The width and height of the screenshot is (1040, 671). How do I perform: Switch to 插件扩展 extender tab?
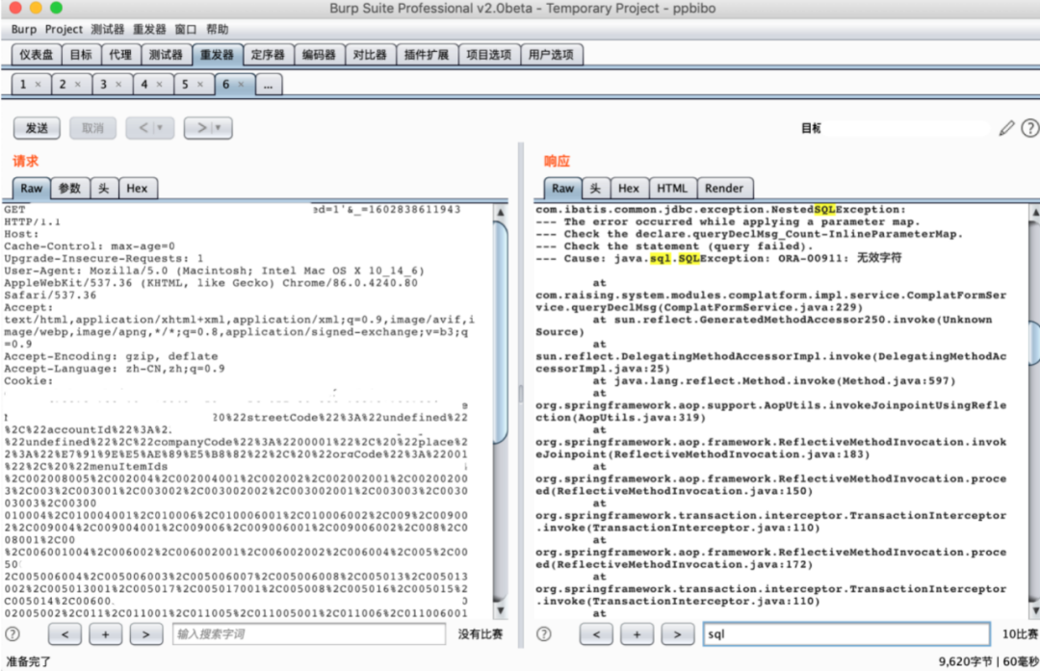427,54
